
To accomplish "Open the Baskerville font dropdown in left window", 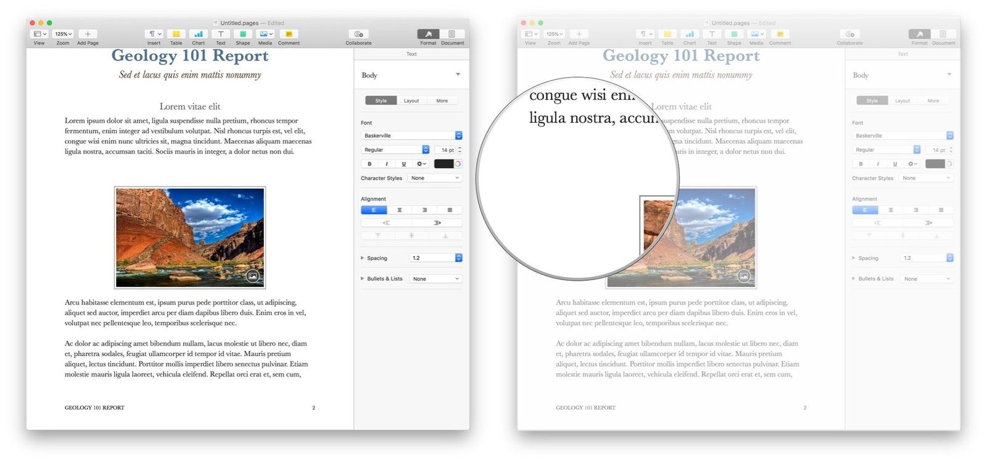I will (x=411, y=136).
